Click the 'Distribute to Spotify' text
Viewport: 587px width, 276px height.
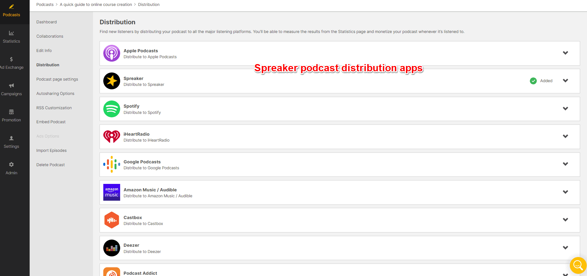coord(142,113)
